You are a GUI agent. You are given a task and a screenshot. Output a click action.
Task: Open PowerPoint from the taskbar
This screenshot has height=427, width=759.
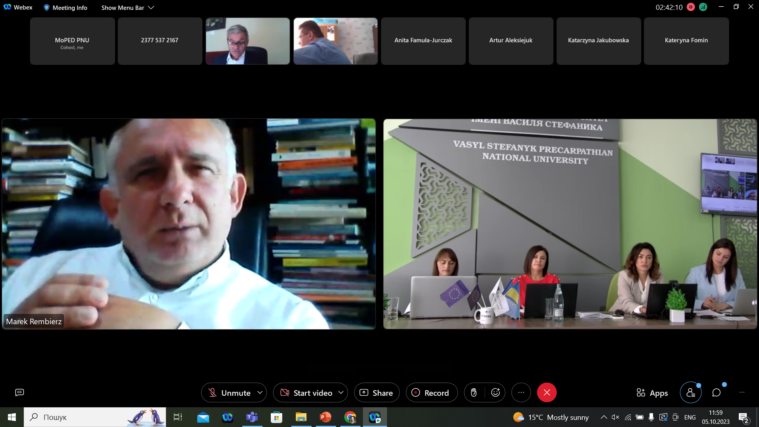(325, 417)
